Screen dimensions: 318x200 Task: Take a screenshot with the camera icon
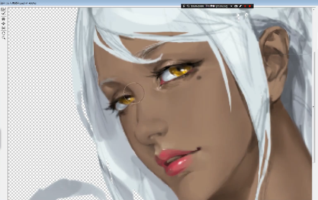[x=236, y=6]
